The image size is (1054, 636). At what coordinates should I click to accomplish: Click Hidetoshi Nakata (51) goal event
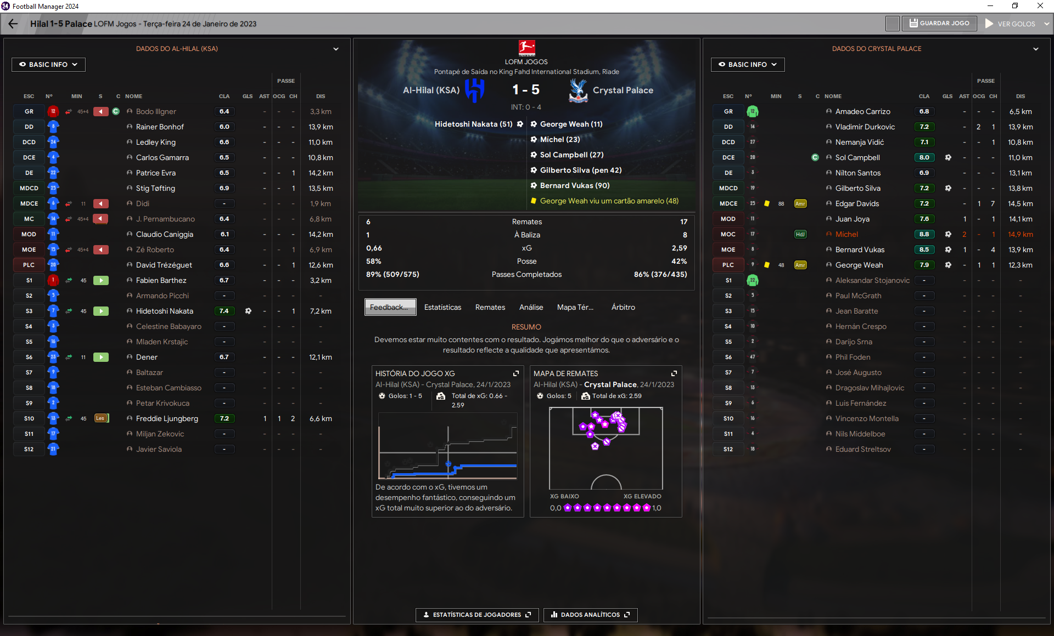click(474, 124)
